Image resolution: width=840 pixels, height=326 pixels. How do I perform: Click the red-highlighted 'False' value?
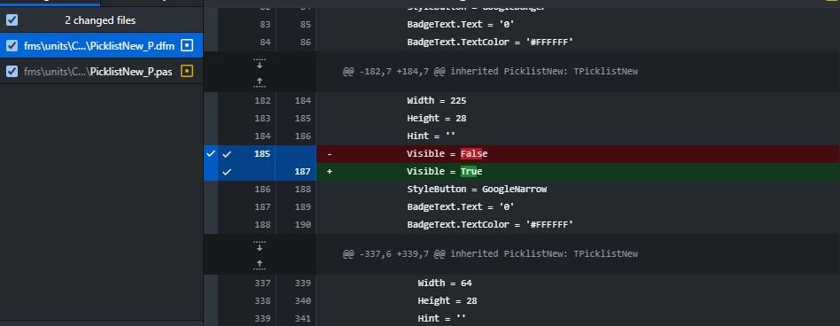[x=474, y=154]
